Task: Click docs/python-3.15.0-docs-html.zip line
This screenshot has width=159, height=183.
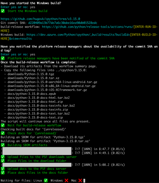Action: 35,102
